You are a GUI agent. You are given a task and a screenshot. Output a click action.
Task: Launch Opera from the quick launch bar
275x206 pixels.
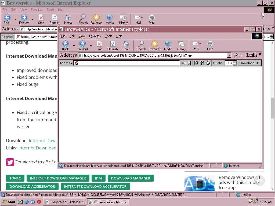(x=39, y=202)
